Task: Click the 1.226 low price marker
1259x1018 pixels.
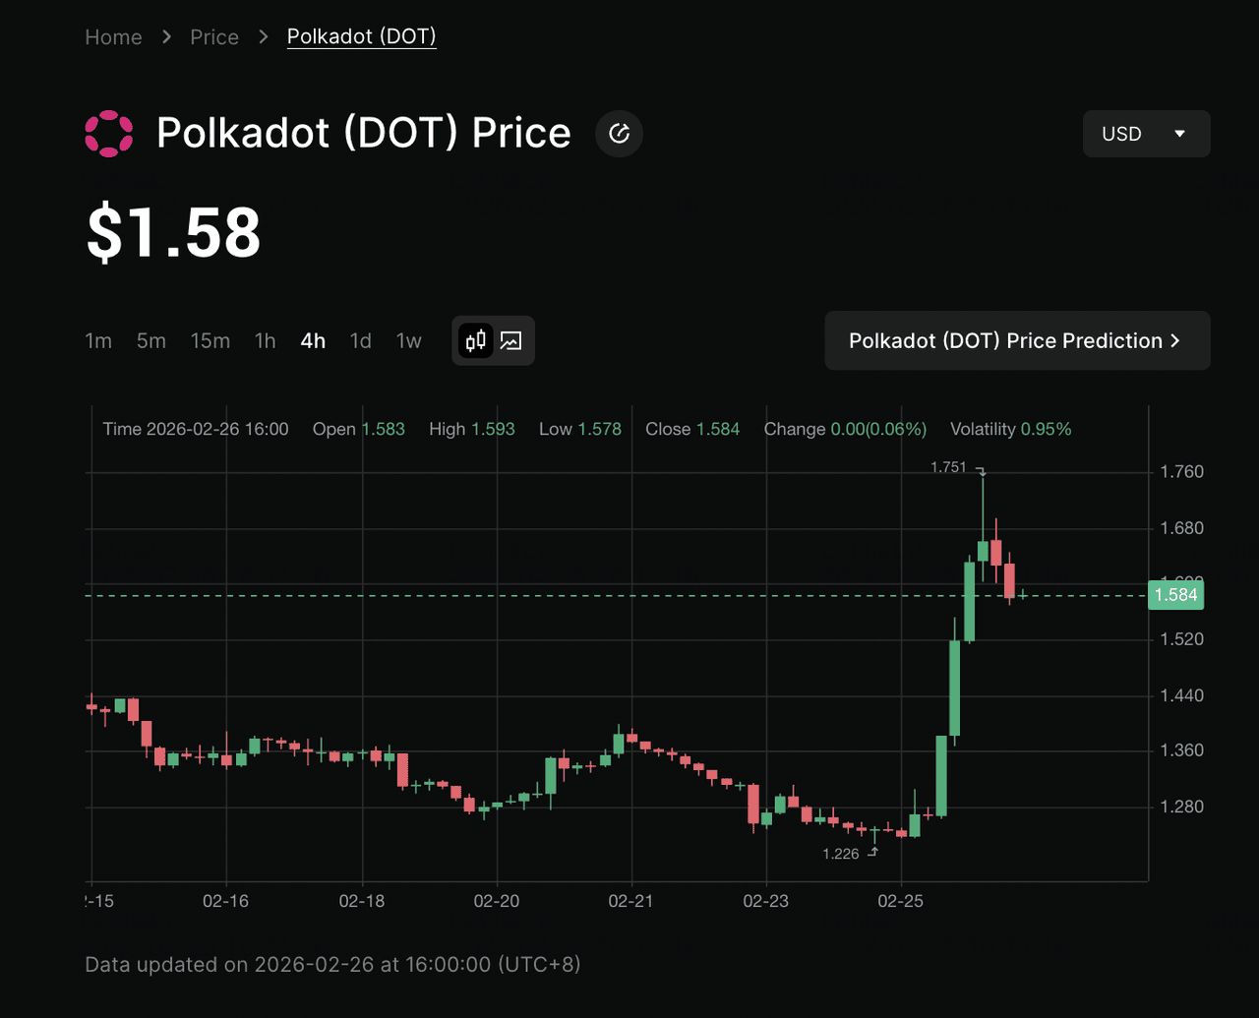Action: tap(841, 854)
